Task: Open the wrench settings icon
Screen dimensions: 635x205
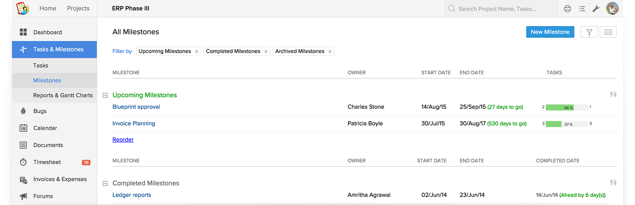Action: coord(596,9)
